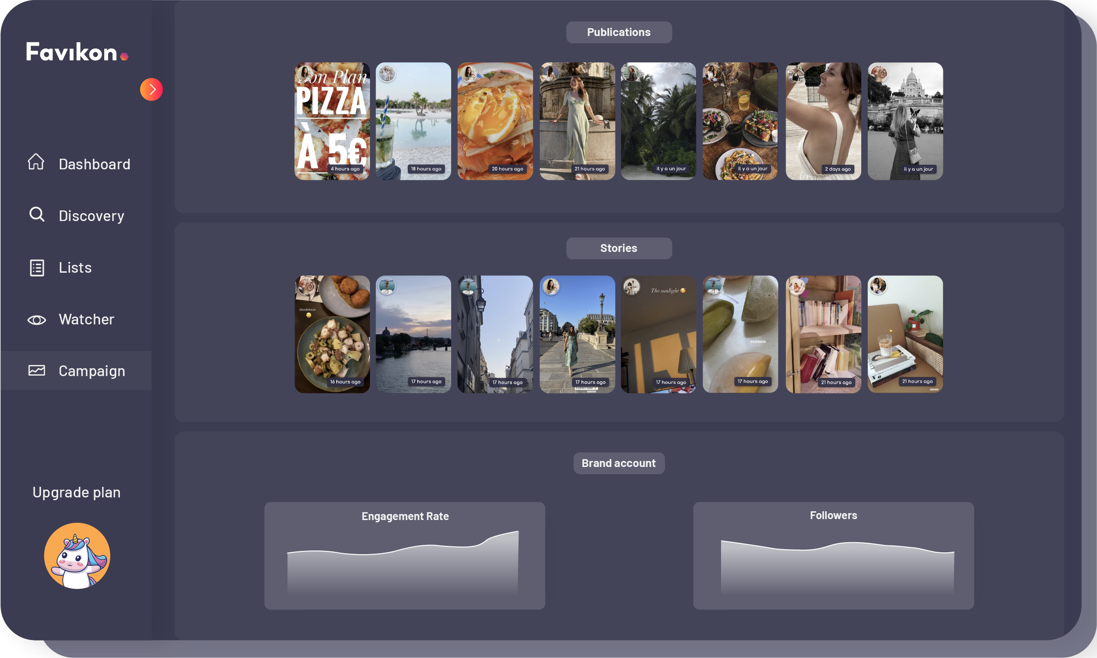Viewport: 1097px width, 658px height.
Task: Click the Discovery magnifier icon
Action: click(x=36, y=215)
